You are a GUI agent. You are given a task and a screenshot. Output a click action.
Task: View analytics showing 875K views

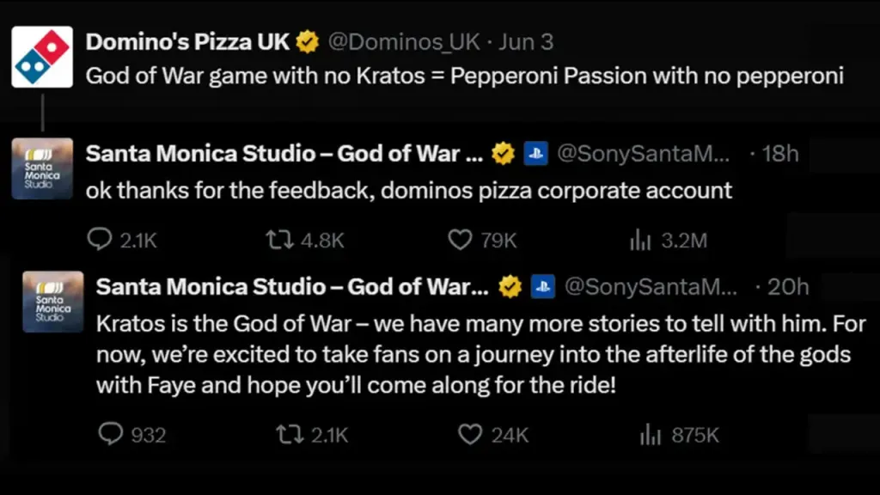click(650, 435)
